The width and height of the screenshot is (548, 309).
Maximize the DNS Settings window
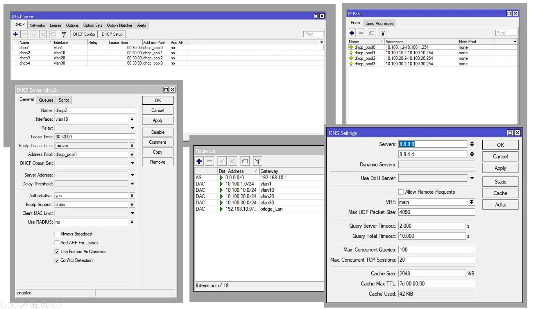pyautogui.click(x=510, y=133)
